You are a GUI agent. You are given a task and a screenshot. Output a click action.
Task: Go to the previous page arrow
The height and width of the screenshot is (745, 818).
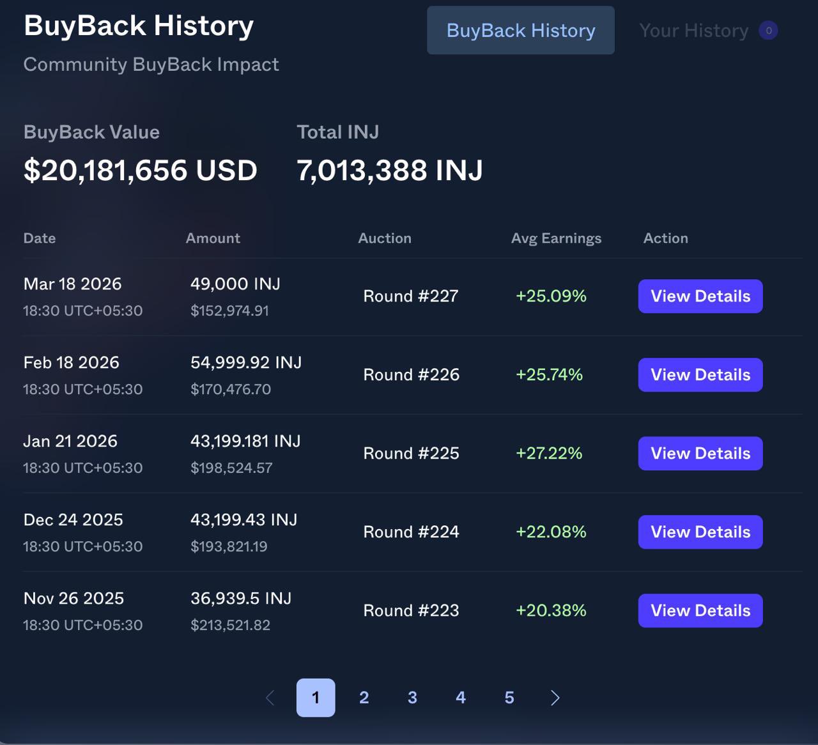tap(270, 698)
